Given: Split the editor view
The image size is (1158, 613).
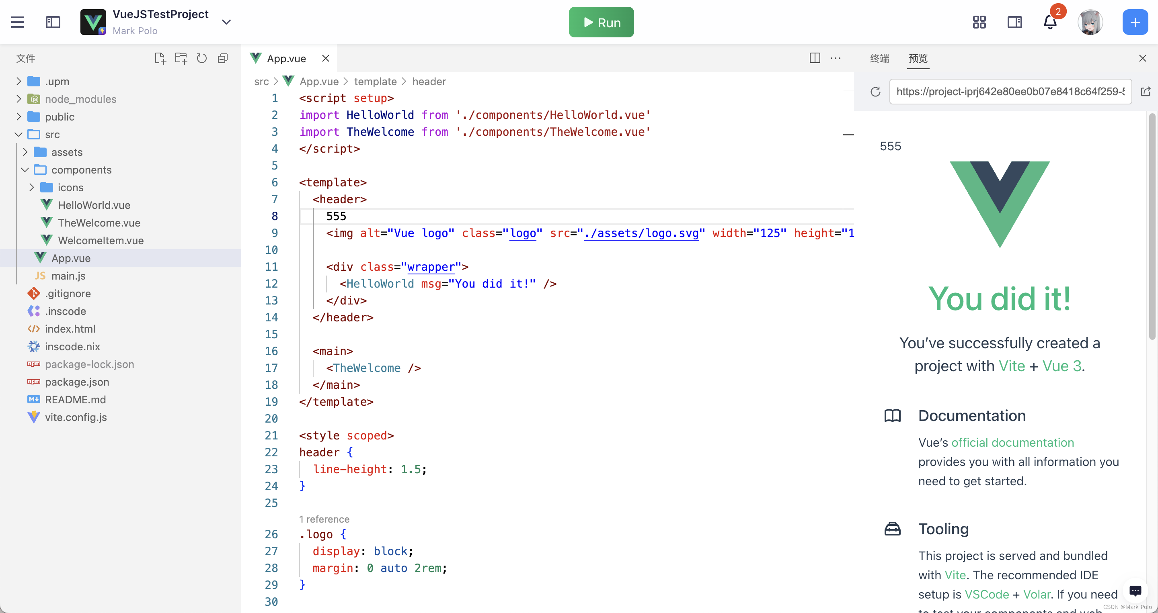Looking at the screenshot, I should point(815,58).
